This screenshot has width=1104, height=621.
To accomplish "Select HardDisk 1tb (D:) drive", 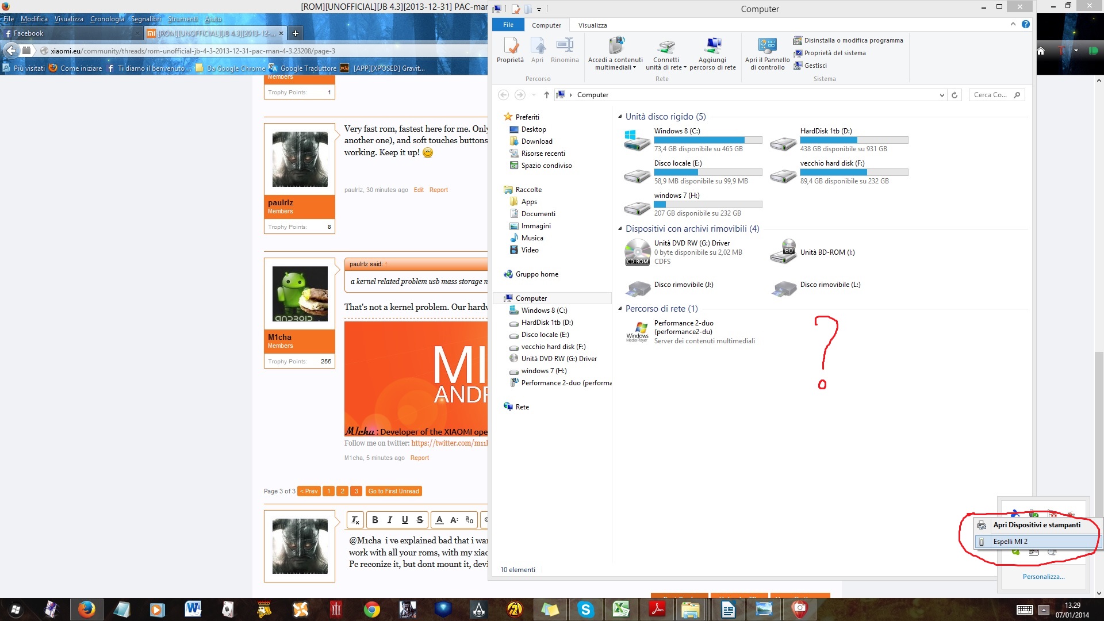I will tap(840, 140).
